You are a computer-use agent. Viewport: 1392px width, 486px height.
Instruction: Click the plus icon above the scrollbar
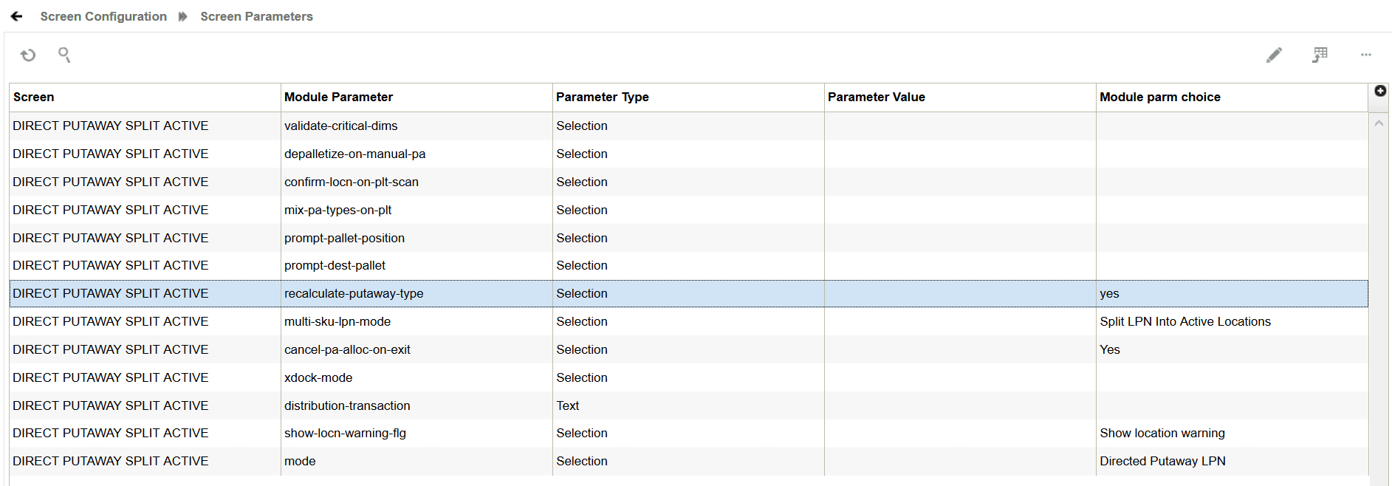(1379, 91)
